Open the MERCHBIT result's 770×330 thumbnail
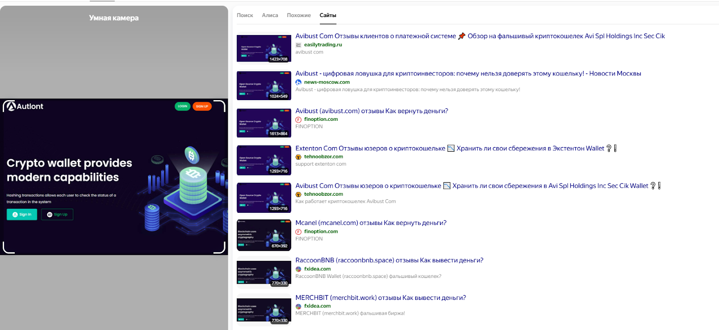The height and width of the screenshot is (330, 719). [x=264, y=310]
